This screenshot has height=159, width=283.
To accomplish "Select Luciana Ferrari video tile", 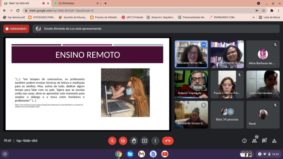I will click(191, 54).
